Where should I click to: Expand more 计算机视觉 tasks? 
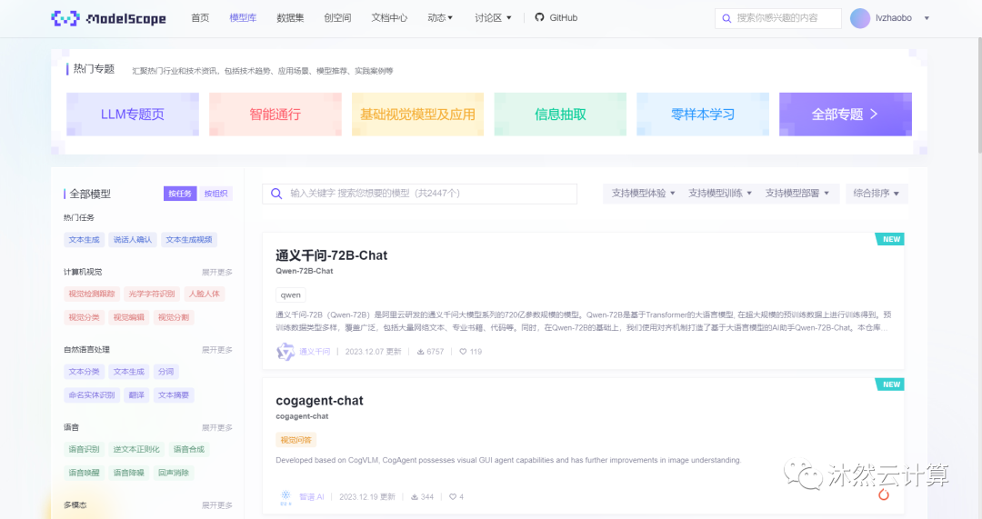tap(216, 273)
